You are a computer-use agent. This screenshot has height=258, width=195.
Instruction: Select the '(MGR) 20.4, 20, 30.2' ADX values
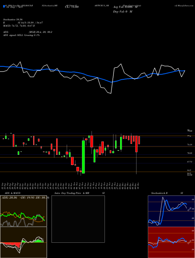[41, 32]
